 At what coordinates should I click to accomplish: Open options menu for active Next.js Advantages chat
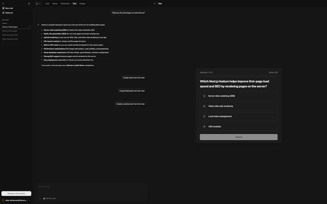(29, 27)
